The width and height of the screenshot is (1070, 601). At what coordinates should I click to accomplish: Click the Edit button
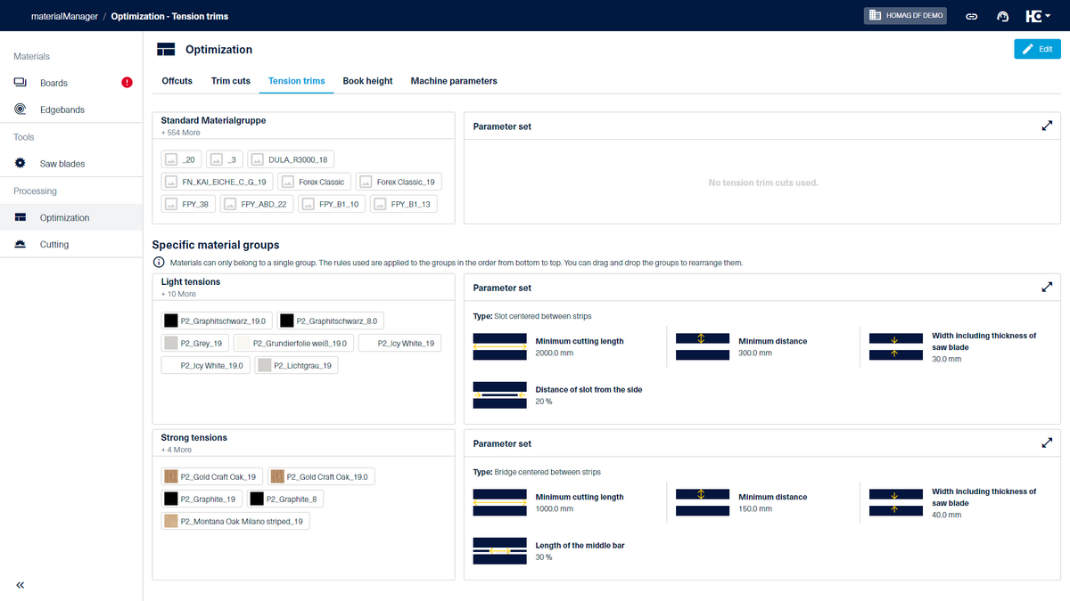[x=1037, y=49]
